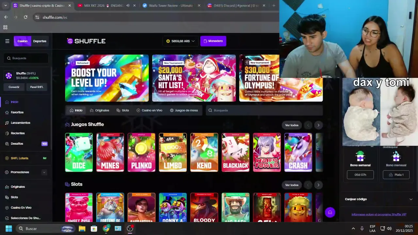Open the Mines game thumbnail

110,152
